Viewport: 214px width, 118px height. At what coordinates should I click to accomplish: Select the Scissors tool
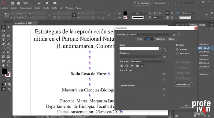(x=4, y=53)
